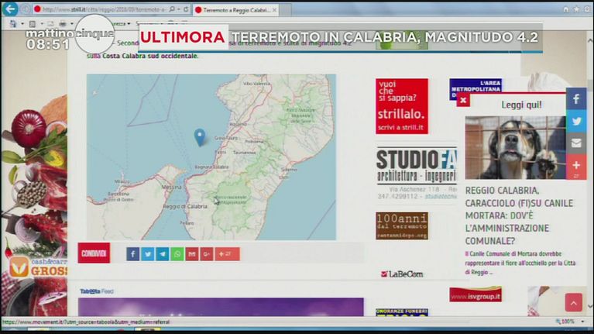Expand more share options (+27) below map

tap(227, 254)
